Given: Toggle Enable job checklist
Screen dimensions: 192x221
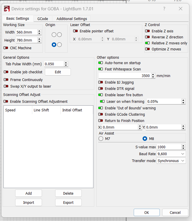Looking at the screenshot, I should click(x=6, y=72).
